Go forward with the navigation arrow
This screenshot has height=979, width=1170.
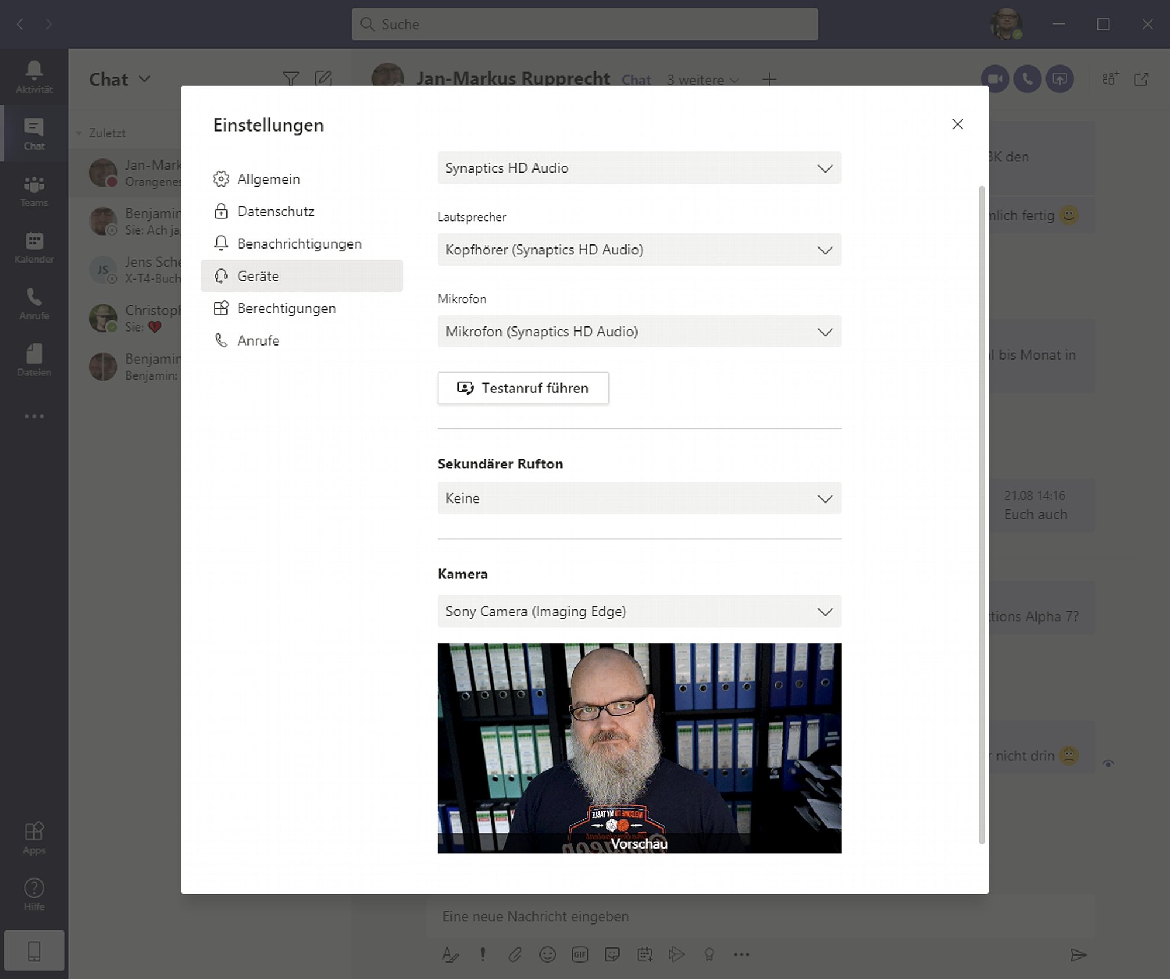click(49, 24)
